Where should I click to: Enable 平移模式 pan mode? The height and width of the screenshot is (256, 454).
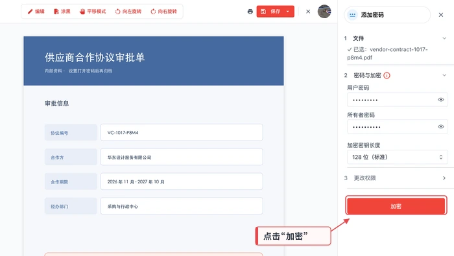93,12
